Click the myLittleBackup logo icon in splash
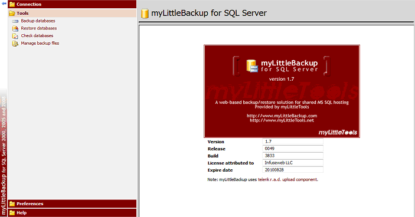 point(251,66)
